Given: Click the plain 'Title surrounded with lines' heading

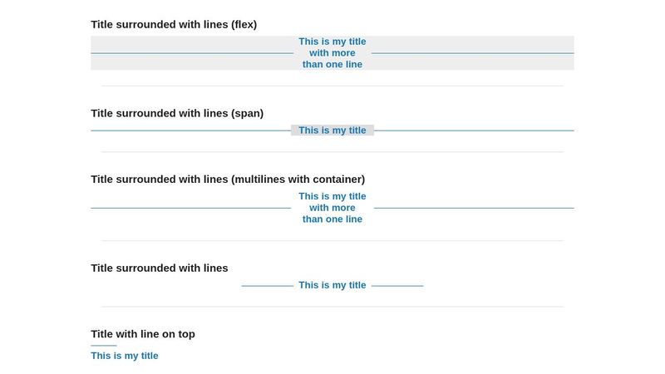Looking at the screenshot, I should coord(160,268).
